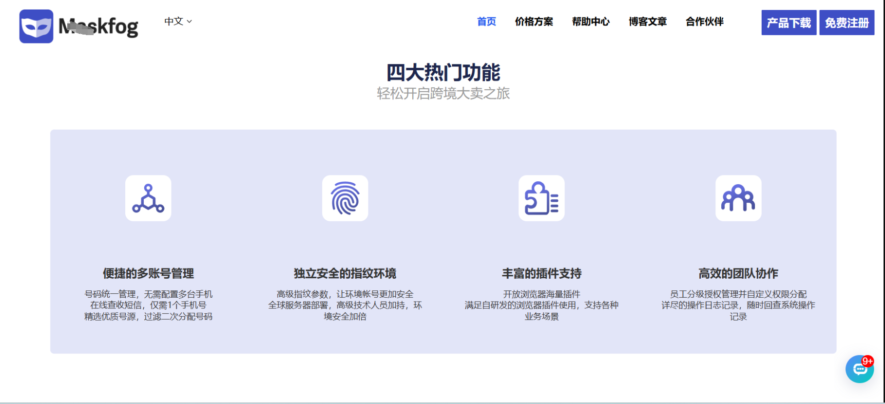The width and height of the screenshot is (885, 404).
Task: Click the text 全球服务器部署，高级技术人员加持
Action: click(336, 305)
